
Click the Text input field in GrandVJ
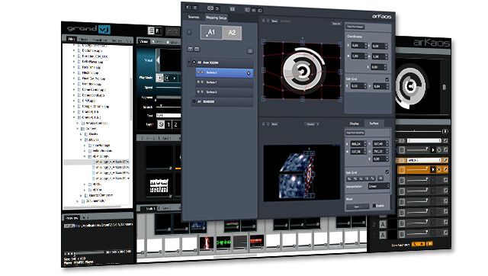169,115
